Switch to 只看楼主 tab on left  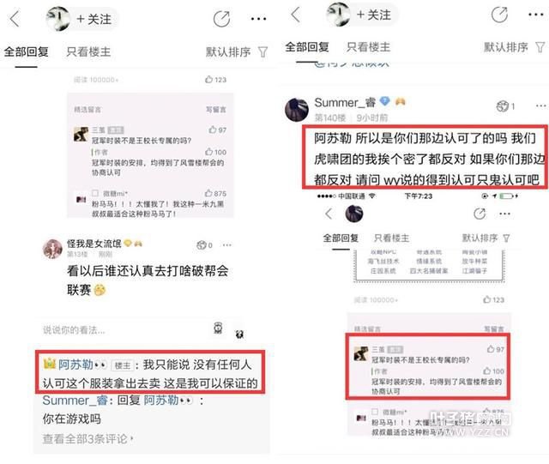(x=88, y=52)
